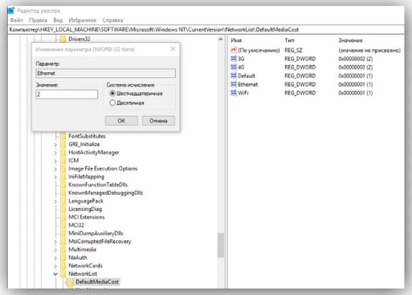Open the Файл menu
The height and width of the screenshot is (295, 412).
pyautogui.click(x=16, y=20)
